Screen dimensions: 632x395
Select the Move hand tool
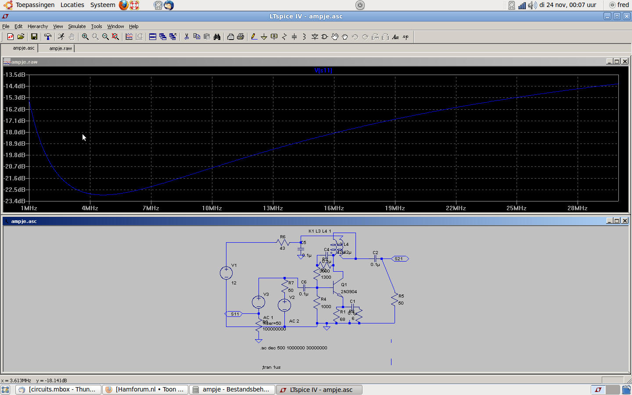pyautogui.click(x=335, y=37)
